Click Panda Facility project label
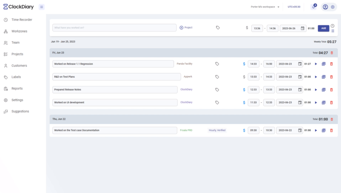Viewport: 341px width, 193px height. [x=184, y=64]
